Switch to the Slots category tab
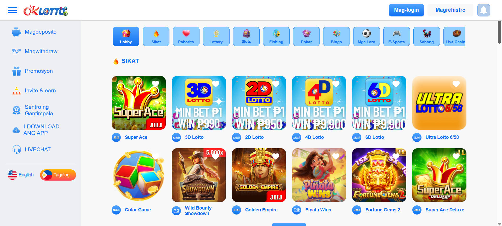This screenshot has height=226, width=502. click(246, 36)
